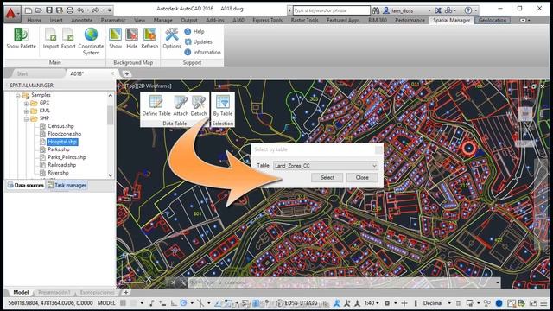
Task: Select Parks.shp in the tree
Action: 59,149
